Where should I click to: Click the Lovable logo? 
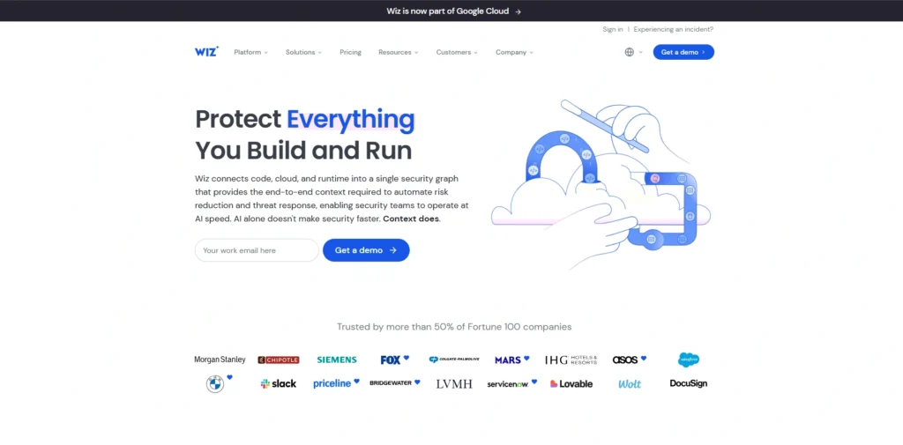tap(571, 384)
